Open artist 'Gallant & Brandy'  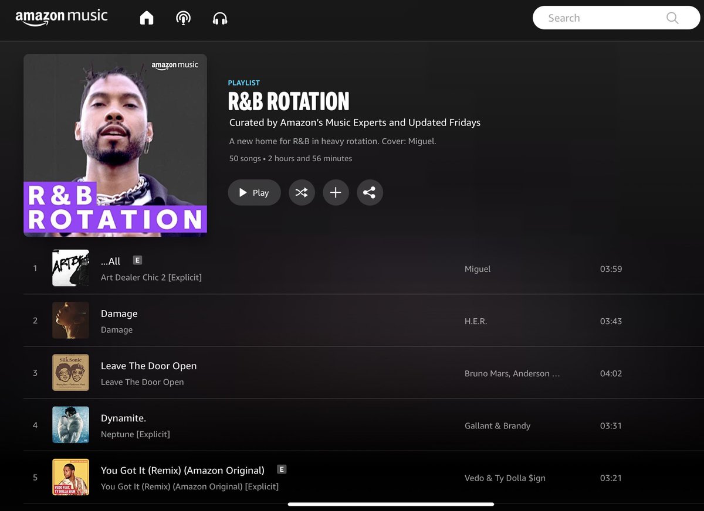click(x=497, y=425)
